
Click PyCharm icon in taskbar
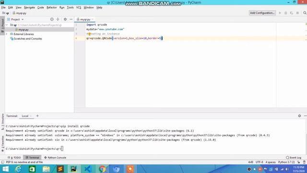click(x=74, y=169)
